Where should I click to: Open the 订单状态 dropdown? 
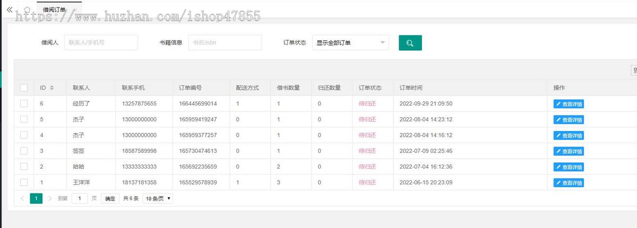click(350, 42)
